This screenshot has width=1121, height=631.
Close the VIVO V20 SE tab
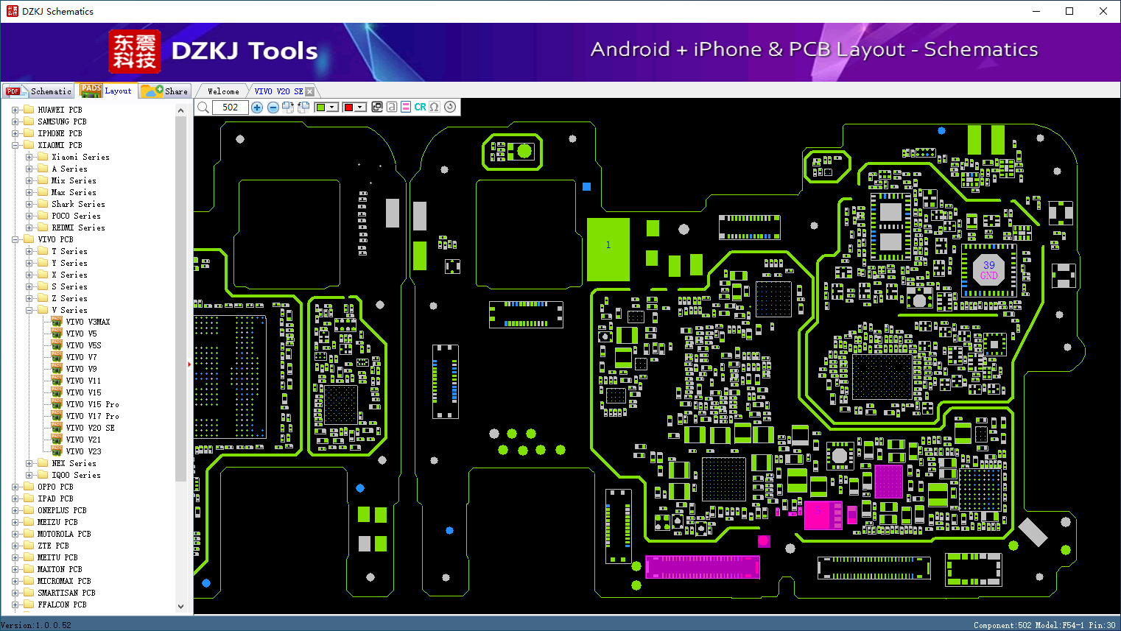coord(310,91)
